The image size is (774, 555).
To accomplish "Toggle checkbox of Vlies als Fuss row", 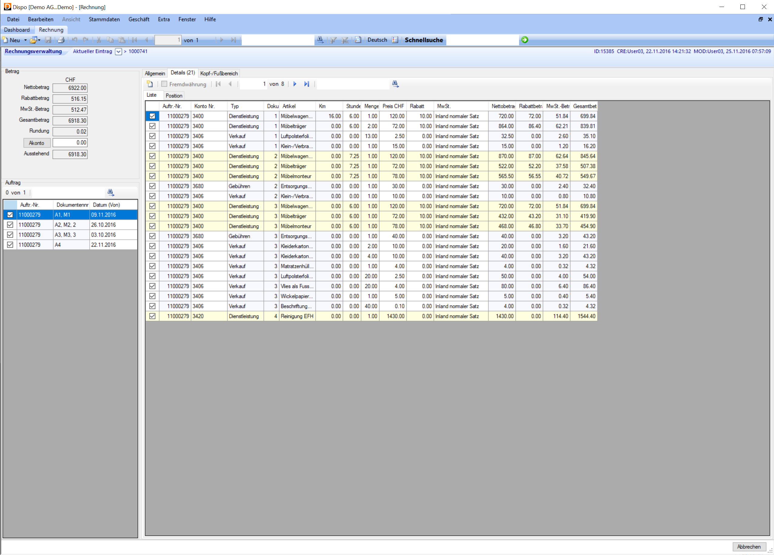I will [x=152, y=286].
